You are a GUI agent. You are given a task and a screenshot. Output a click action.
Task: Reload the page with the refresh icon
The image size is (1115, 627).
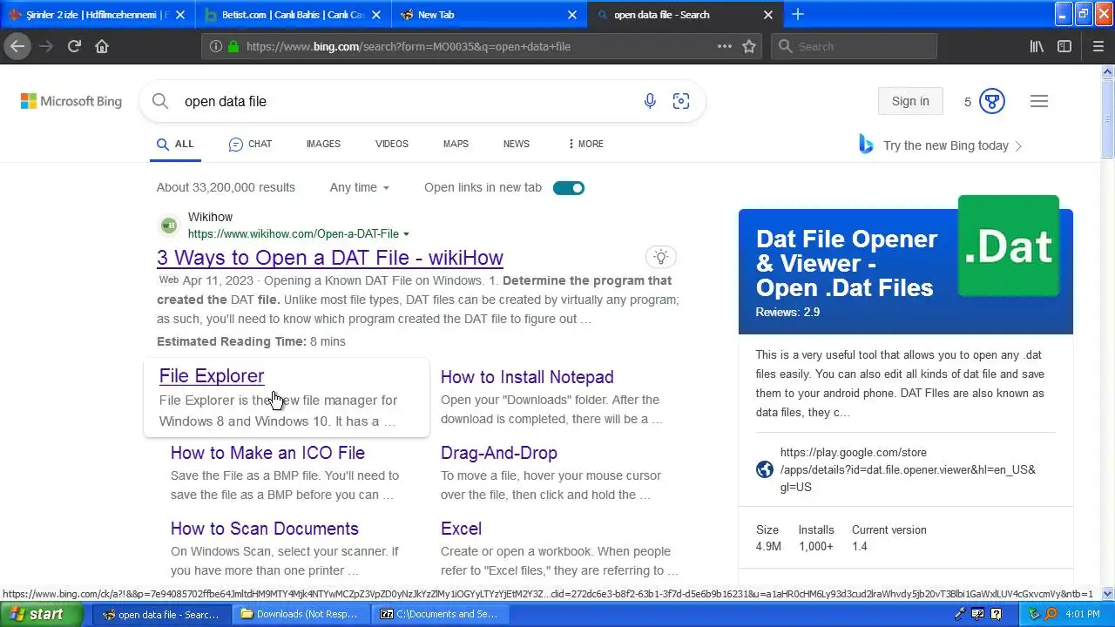coord(74,46)
